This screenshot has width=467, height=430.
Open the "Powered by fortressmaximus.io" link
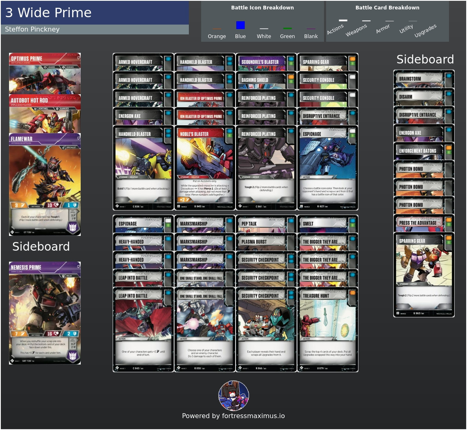point(233,416)
